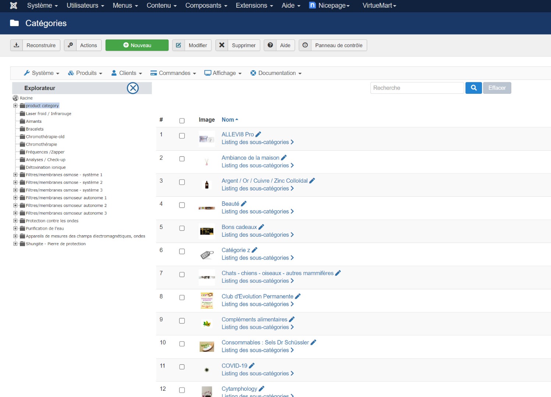
Task: Click the pencil icon next to Bons cadeaux
Action: [261, 227]
